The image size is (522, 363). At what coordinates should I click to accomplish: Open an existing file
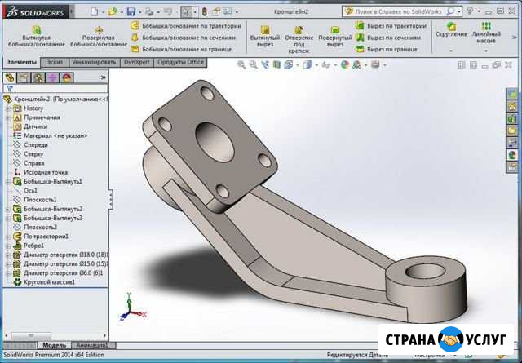pos(113,12)
